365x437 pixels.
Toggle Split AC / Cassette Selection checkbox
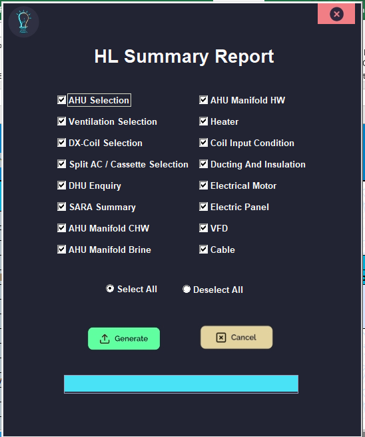click(61, 164)
